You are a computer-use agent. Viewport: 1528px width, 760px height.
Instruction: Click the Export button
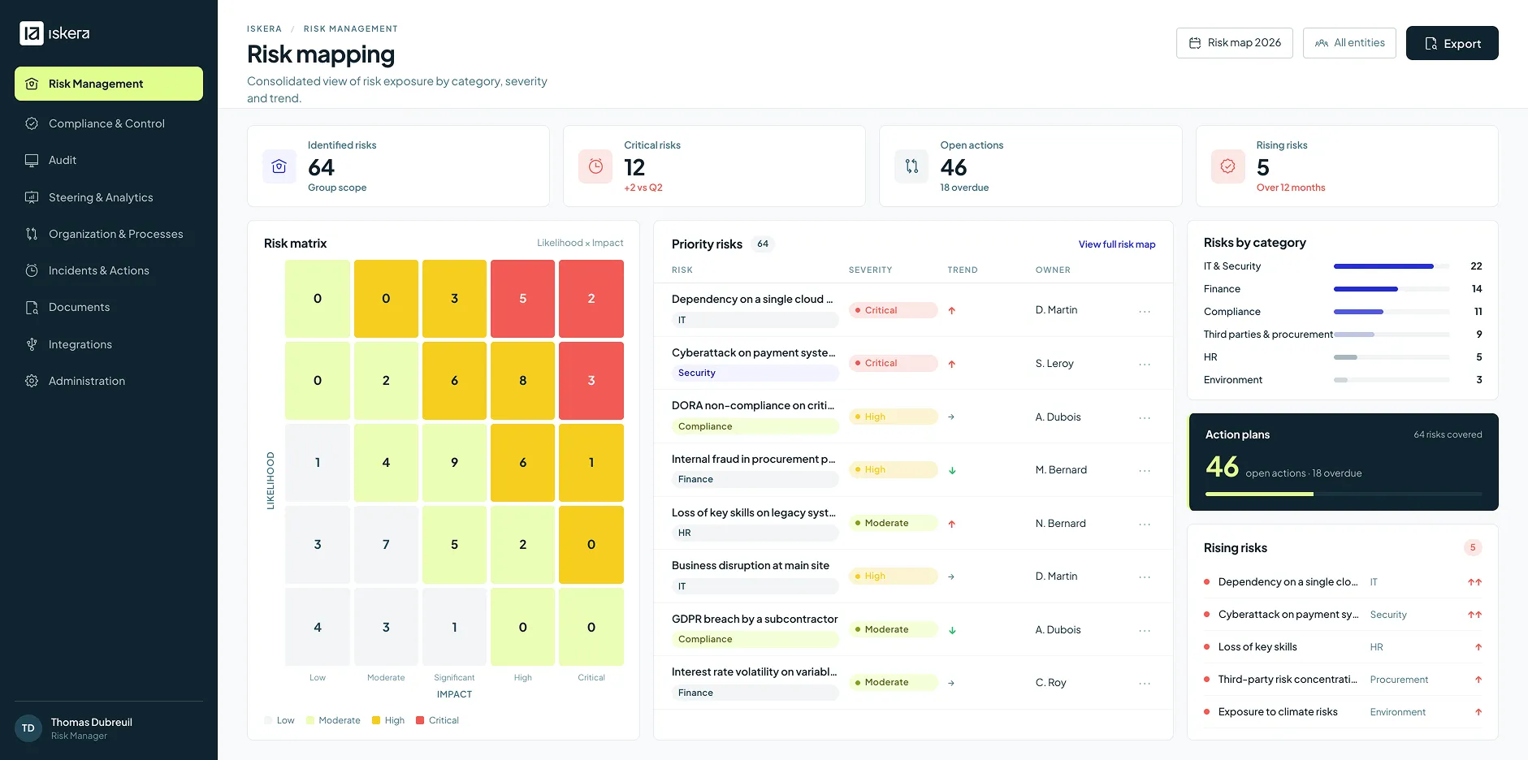[1452, 43]
